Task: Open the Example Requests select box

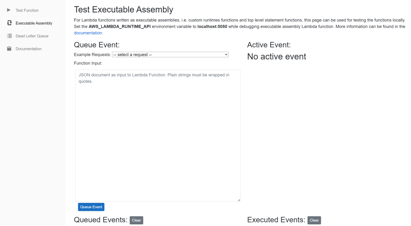Action: click(170, 54)
